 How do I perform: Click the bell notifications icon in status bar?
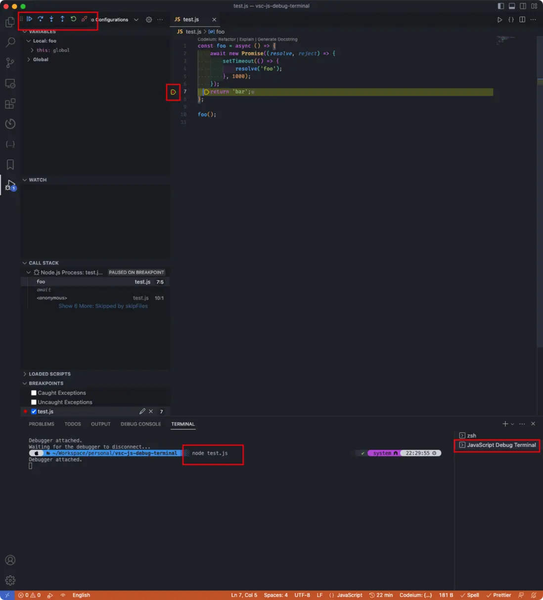pyautogui.click(x=534, y=595)
